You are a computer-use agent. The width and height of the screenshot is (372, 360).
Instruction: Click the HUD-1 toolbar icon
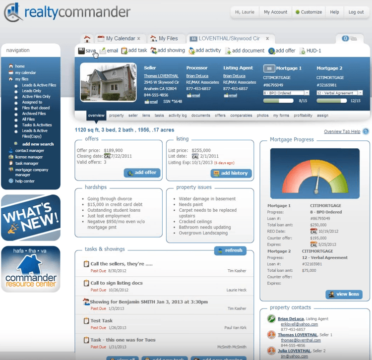point(303,51)
